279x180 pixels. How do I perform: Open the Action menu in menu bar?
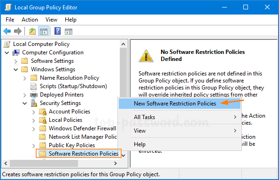click(30, 20)
